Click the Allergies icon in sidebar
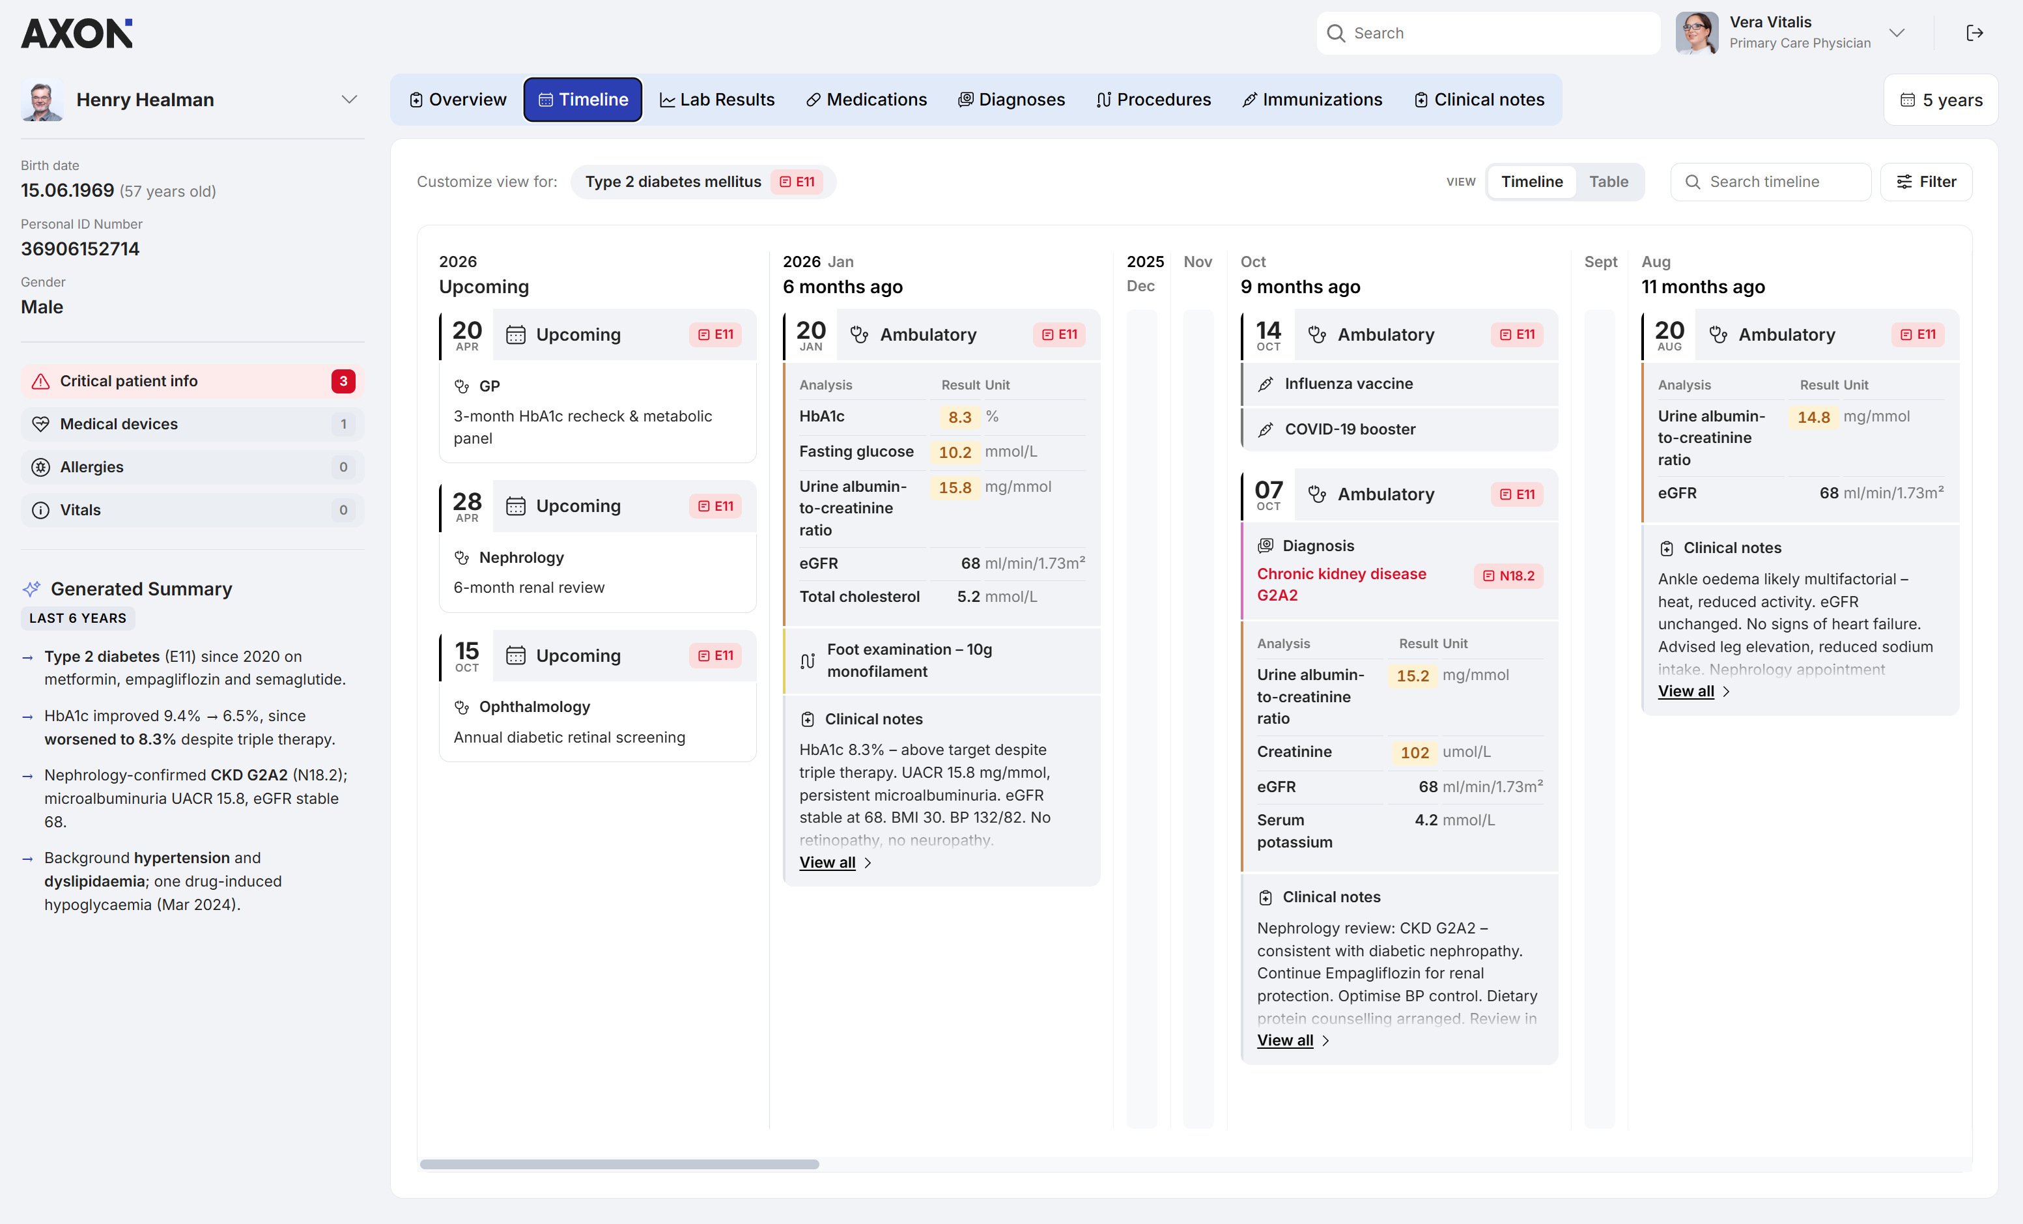The height and width of the screenshot is (1224, 2023). point(40,467)
